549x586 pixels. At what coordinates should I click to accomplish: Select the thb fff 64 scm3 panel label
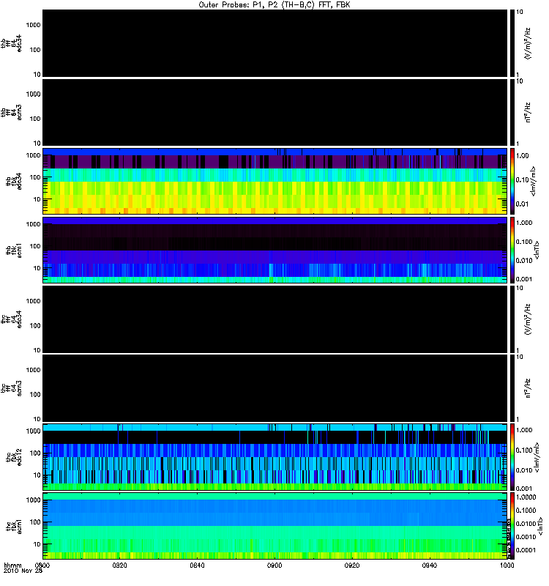tap(11, 113)
